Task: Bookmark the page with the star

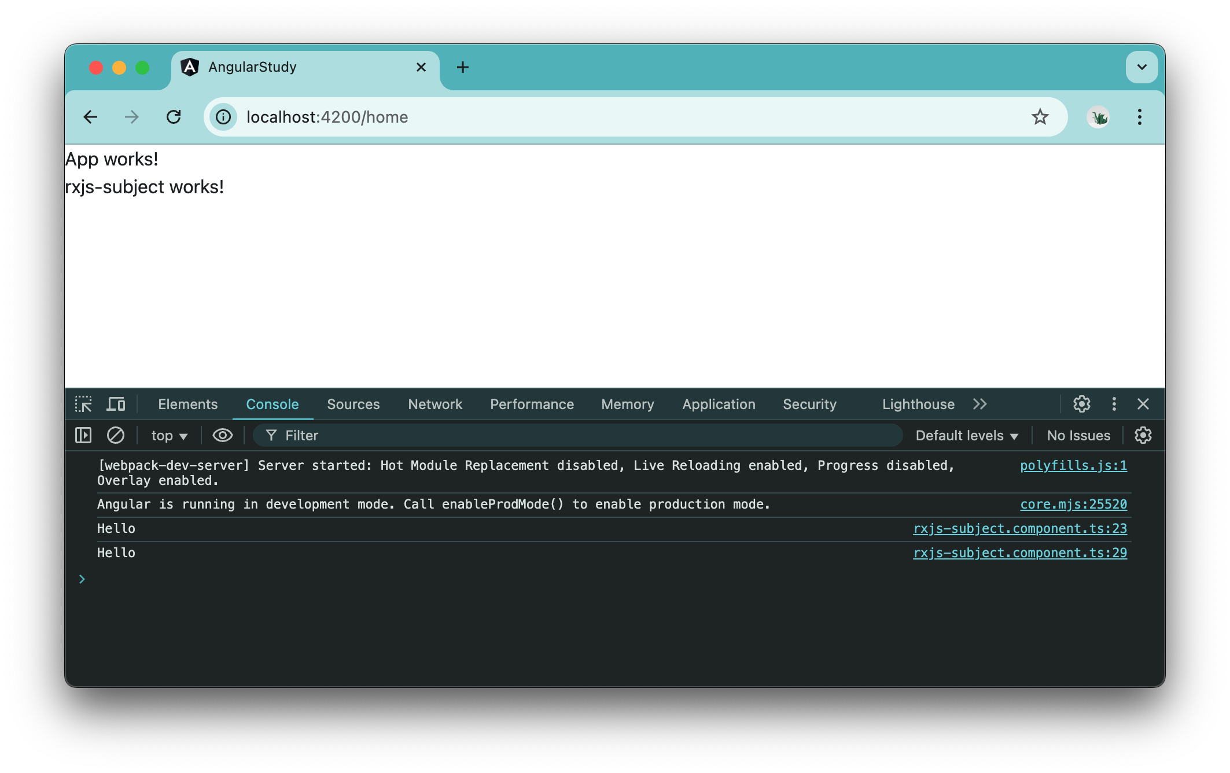Action: [x=1041, y=117]
